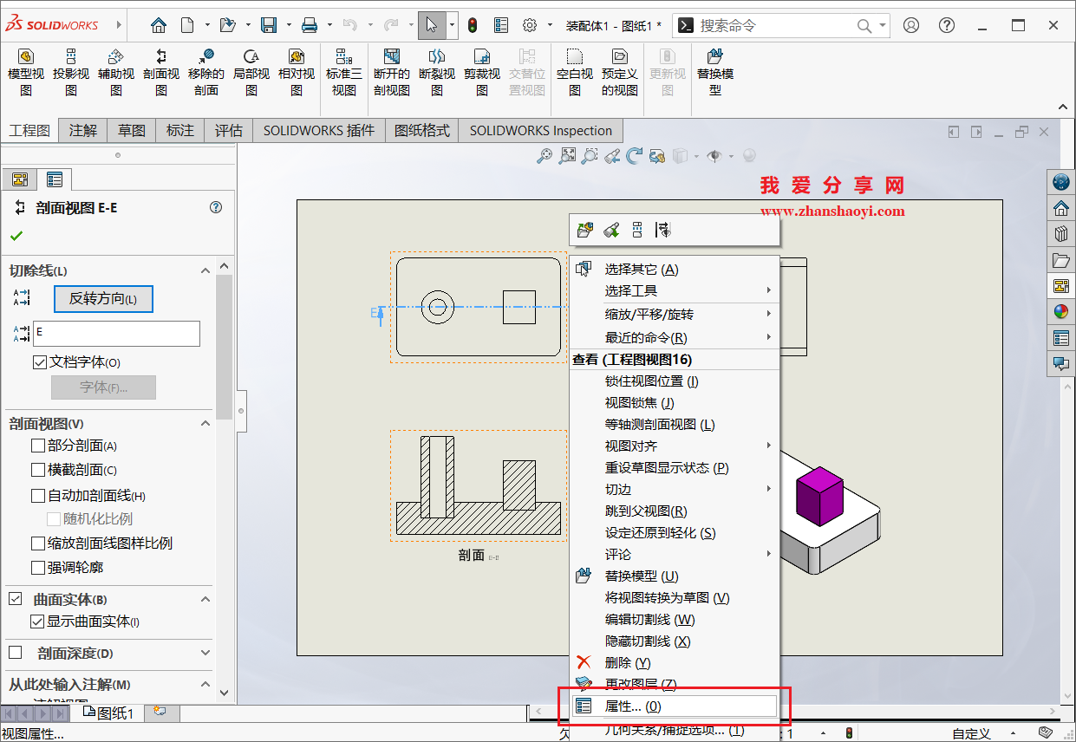The height and width of the screenshot is (742, 1076).
Task: Collapse the Section View (剖面视图) section
Action: tap(205, 423)
